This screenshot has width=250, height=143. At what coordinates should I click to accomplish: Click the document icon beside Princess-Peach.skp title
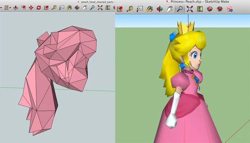tap(168, 1)
